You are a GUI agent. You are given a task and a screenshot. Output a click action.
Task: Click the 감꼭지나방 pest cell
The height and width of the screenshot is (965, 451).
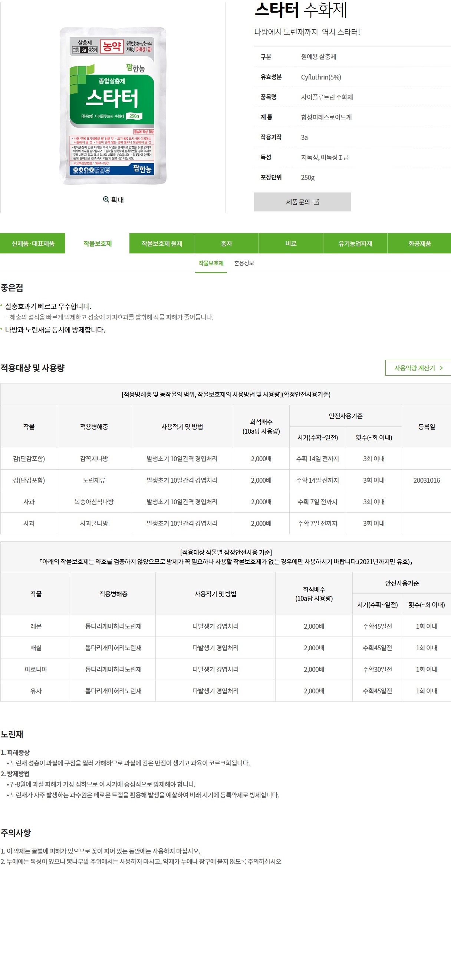pyautogui.click(x=94, y=459)
